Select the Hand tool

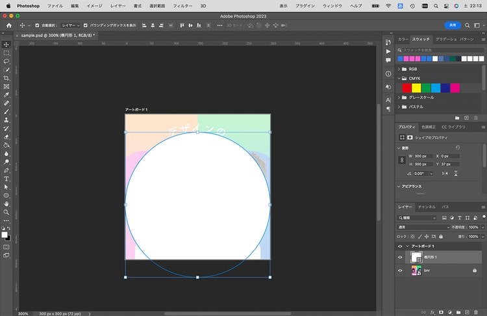[x=6, y=204]
